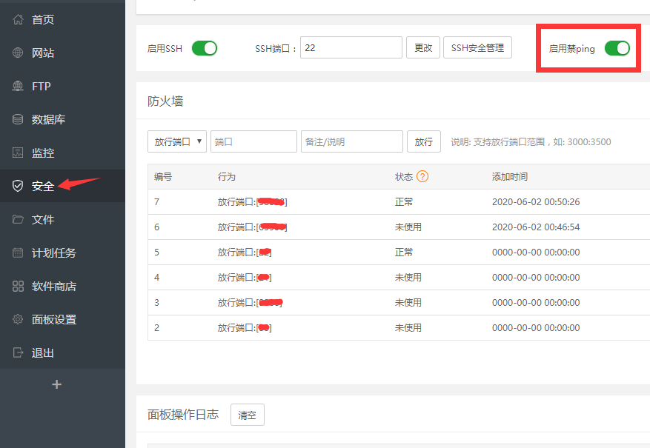This screenshot has width=650, height=448.
Task: Expand the sidebar plus menu
Action: point(56,384)
